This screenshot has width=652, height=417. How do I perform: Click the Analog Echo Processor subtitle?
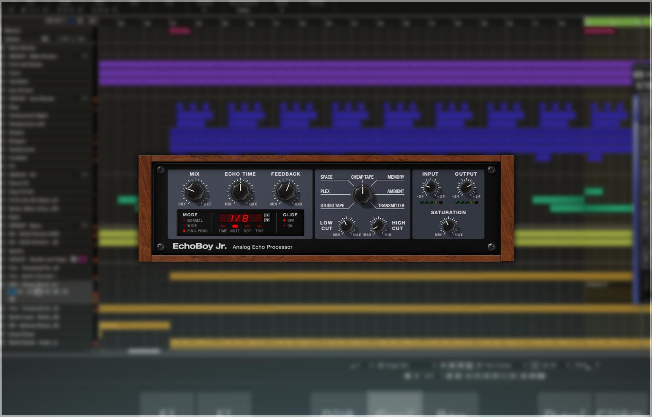point(262,247)
